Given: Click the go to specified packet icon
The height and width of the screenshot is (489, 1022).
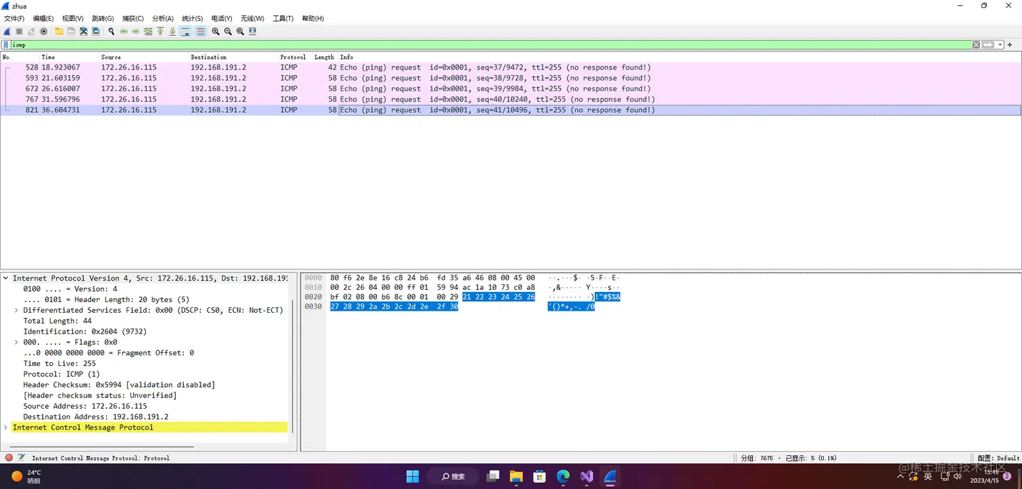Looking at the screenshot, I should click(148, 32).
